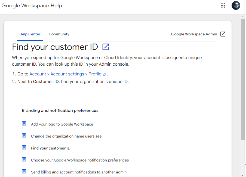Screen dimensions: 246x177
Task: Open the Google apps grid icon
Action: [x=223, y=5]
